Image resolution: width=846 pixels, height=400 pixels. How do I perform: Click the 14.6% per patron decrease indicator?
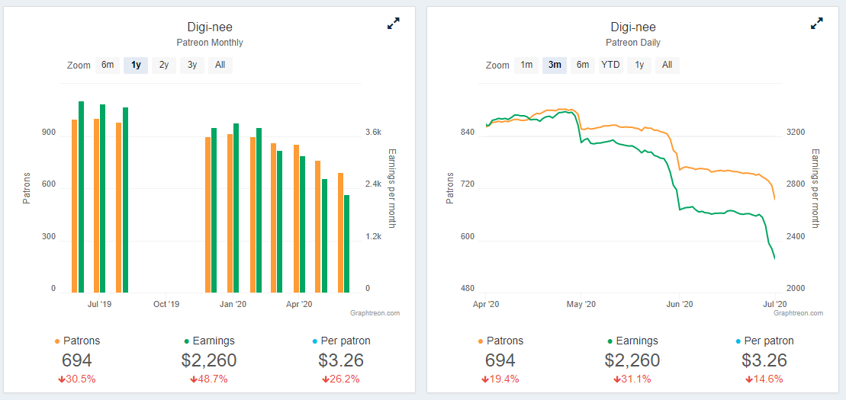tap(764, 379)
